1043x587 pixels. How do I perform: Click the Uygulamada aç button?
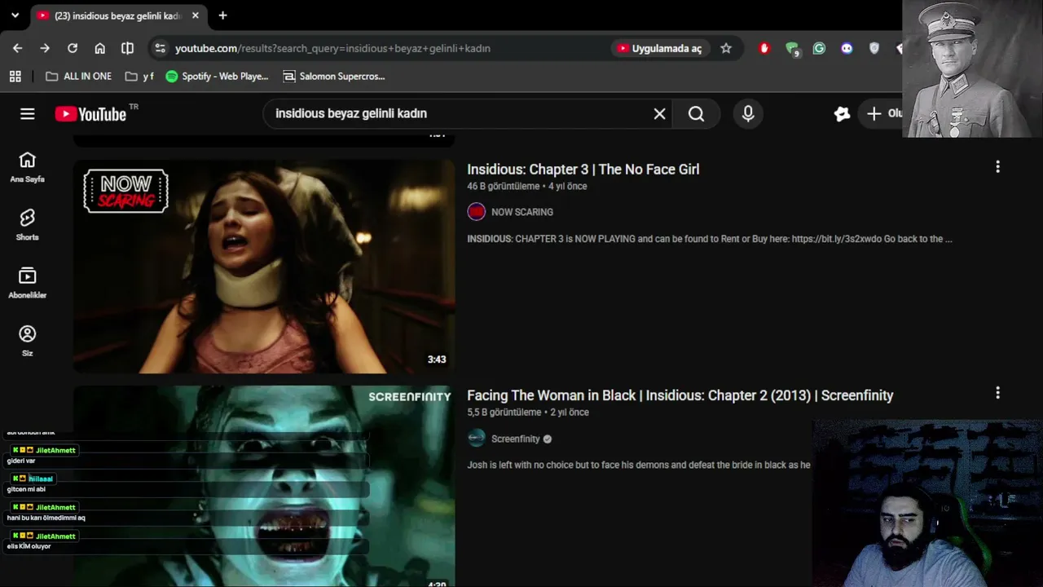[660, 48]
